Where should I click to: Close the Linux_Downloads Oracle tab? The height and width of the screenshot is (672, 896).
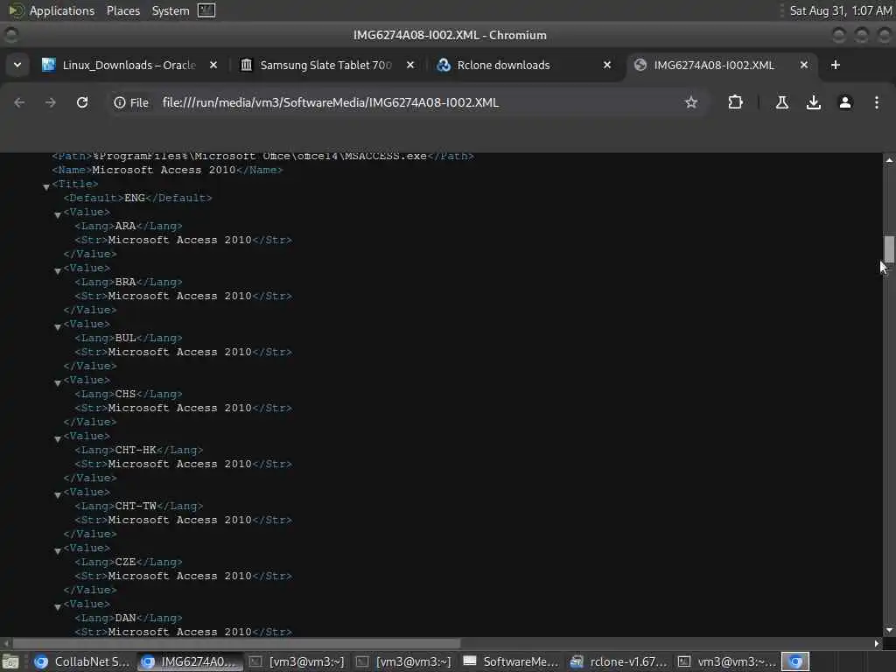tap(213, 65)
